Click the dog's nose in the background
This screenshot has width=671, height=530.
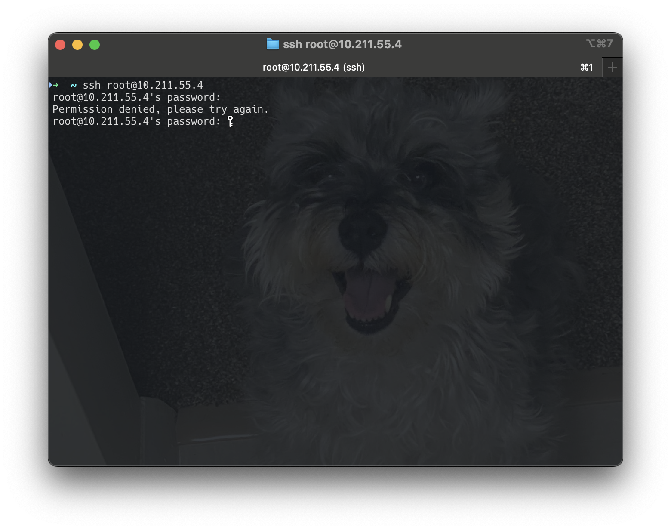tap(362, 228)
